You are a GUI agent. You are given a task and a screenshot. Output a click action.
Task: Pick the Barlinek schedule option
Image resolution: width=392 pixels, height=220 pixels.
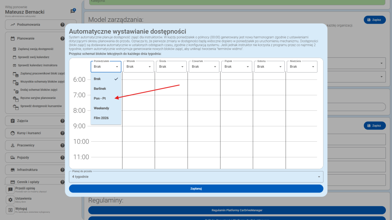point(100,89)
